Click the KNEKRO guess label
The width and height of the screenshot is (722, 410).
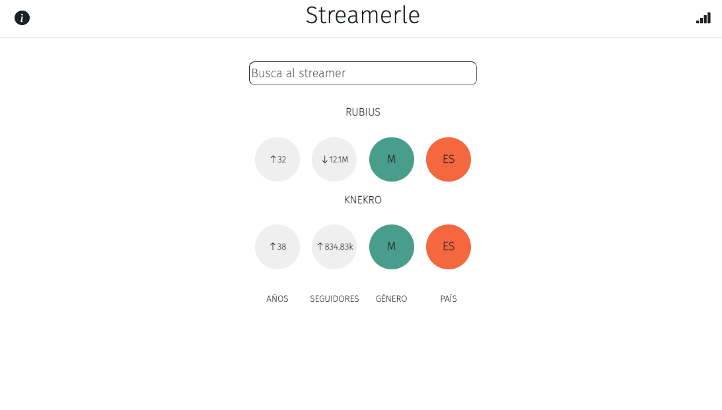(363, 199)
